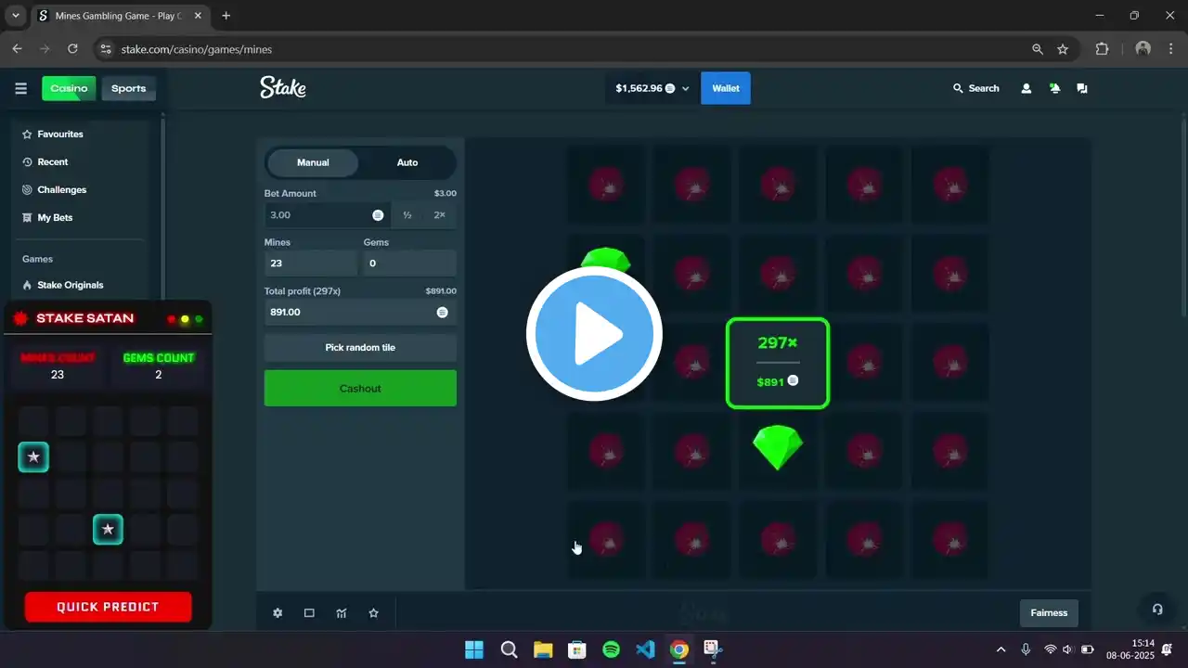Select Auto betting mode

(407, 162)
